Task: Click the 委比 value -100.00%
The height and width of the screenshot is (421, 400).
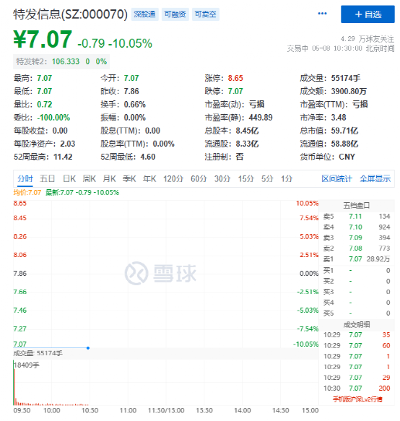Action: (53, 117)
